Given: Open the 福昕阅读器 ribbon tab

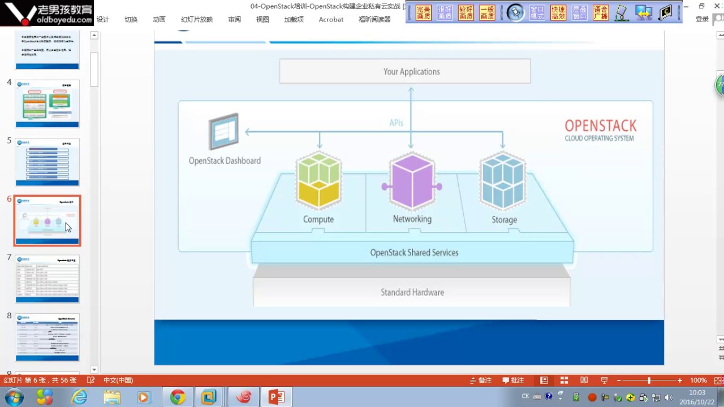Looking at the screenshot, I should [374, 19].
